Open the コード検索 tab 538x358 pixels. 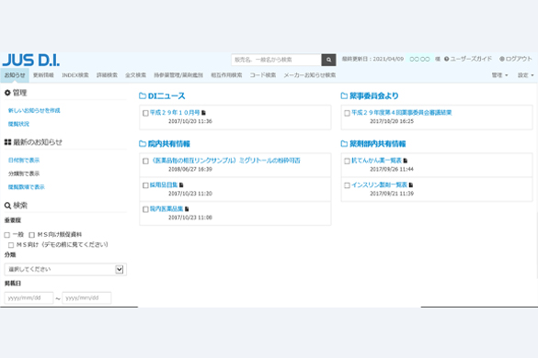click(x=263, y=75)
